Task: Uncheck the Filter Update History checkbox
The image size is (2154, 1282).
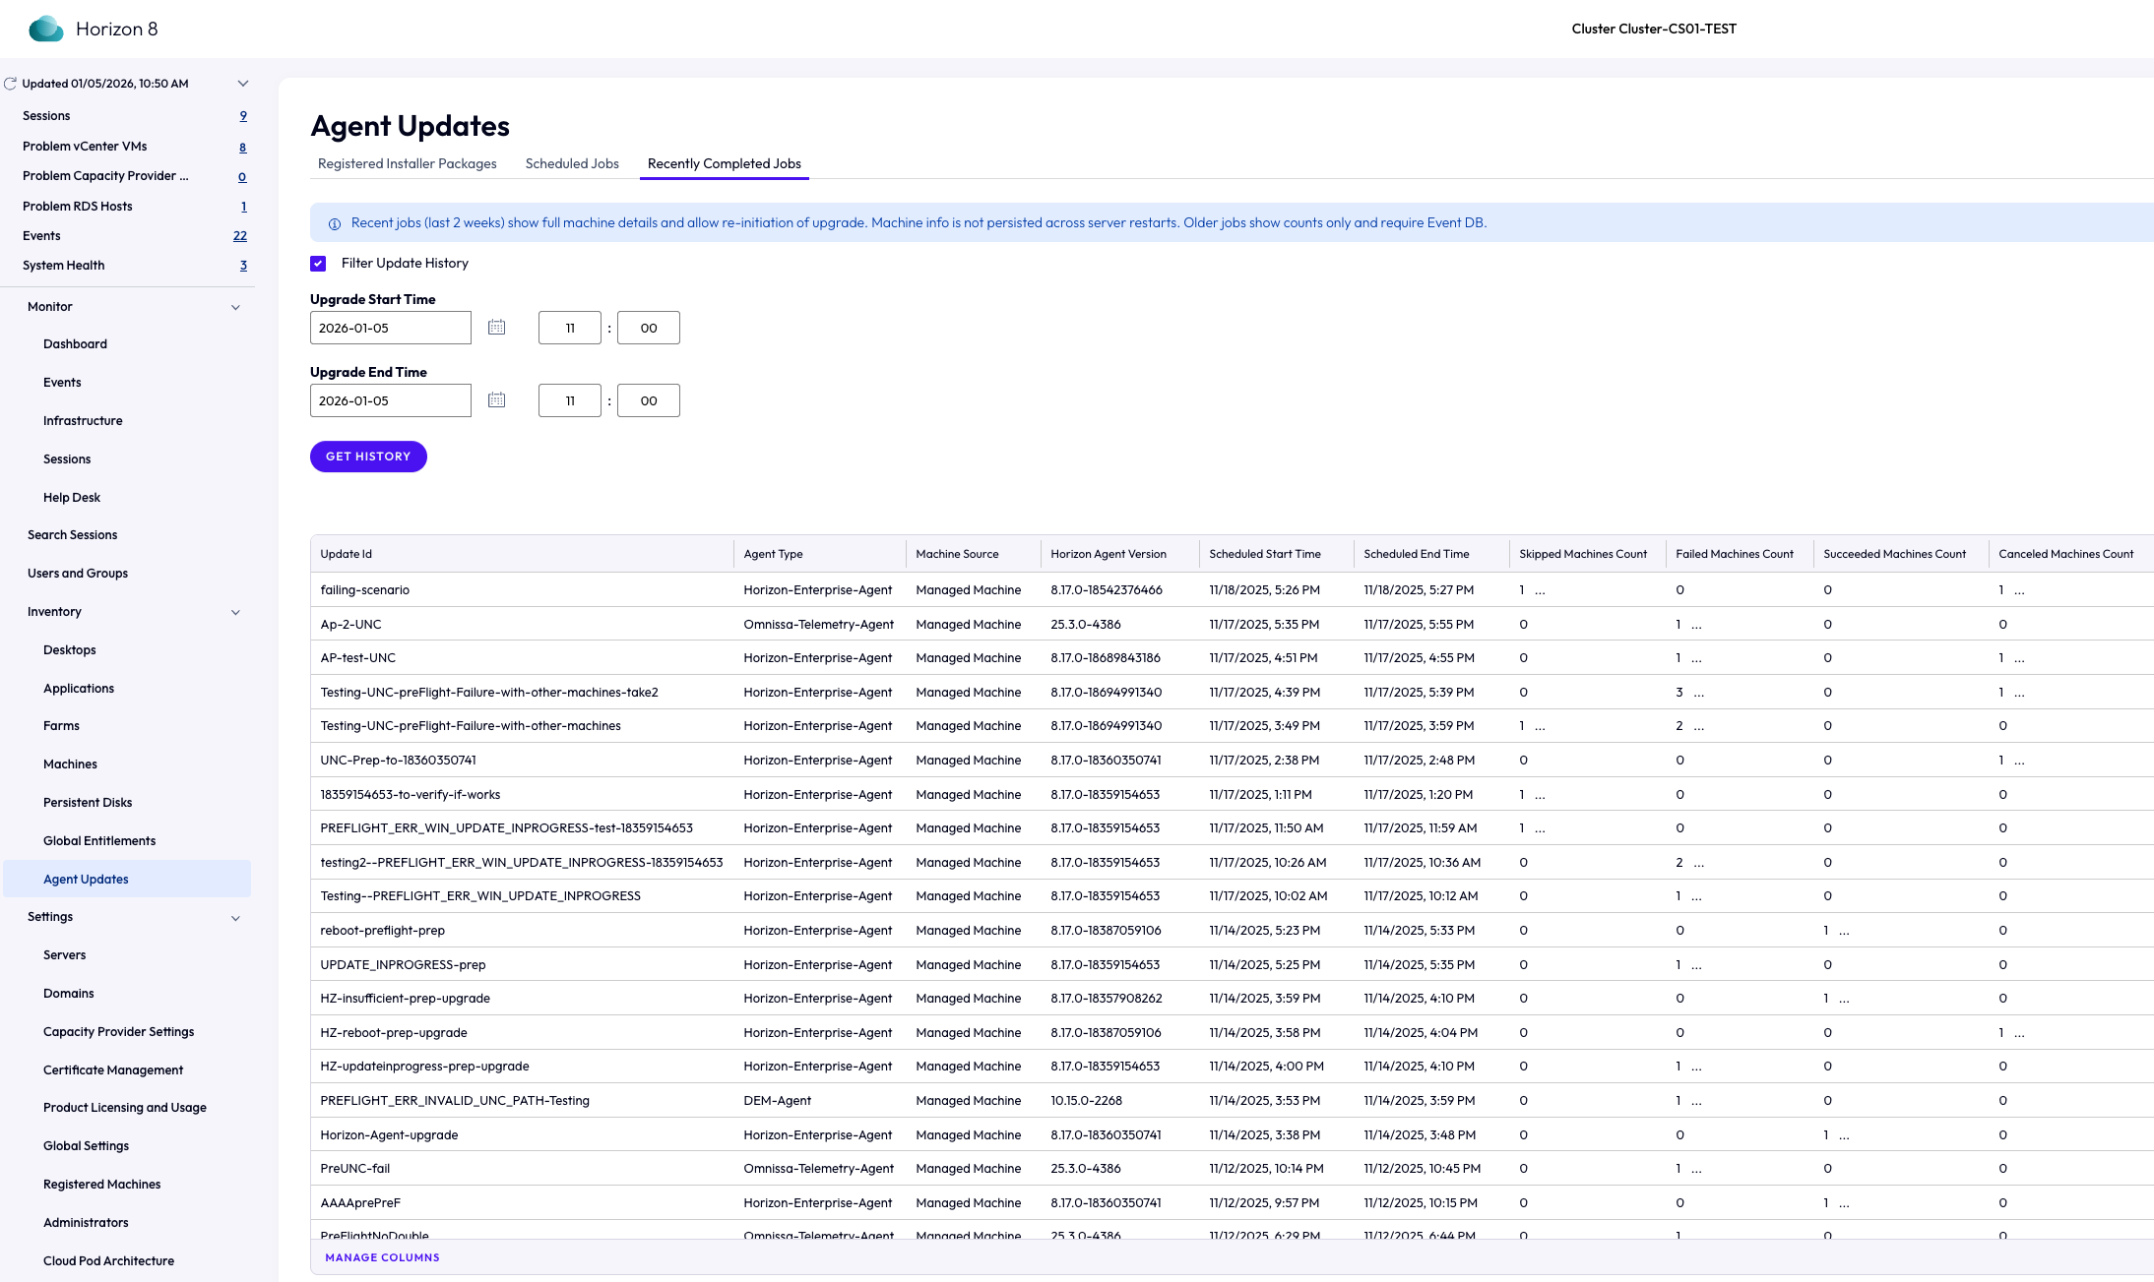Action: point(318,264)
